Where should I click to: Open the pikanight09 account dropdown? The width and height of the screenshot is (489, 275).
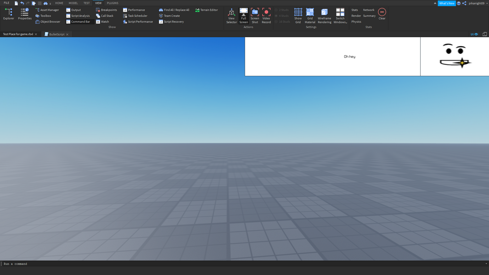point(477,3)
